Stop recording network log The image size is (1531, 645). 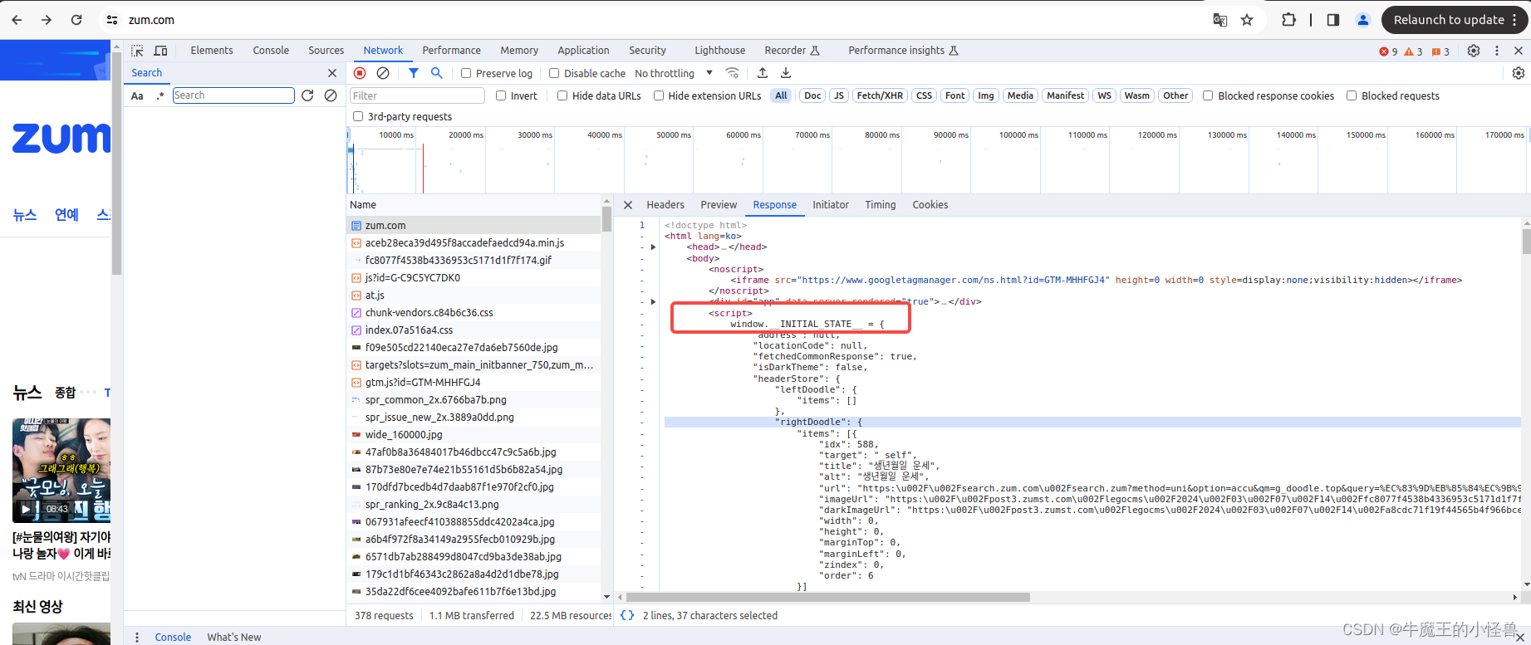click(x=360, y=73)
